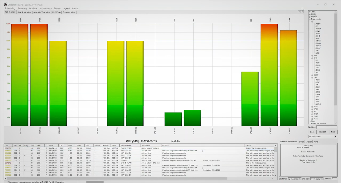Expand the MACH department node
This screenshot has width=341, height=183.
pyautogui.click(x=312, y=109)
